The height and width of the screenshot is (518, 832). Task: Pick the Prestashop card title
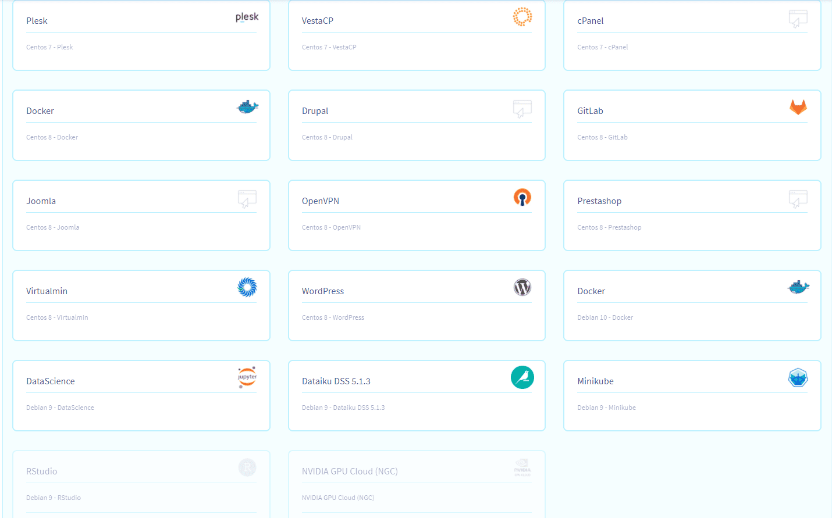tap(599, 201)
